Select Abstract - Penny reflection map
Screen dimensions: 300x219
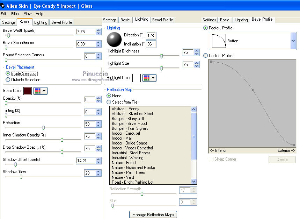[125, 109]
